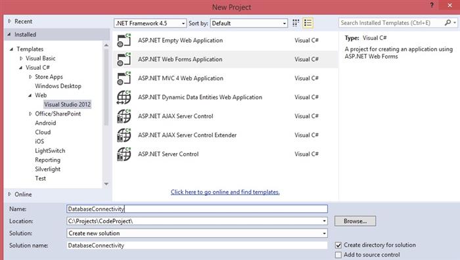The height and width of the screenshot is (260, 460).
Task: Expand the Solution combo box
Action: click(197, 233)
